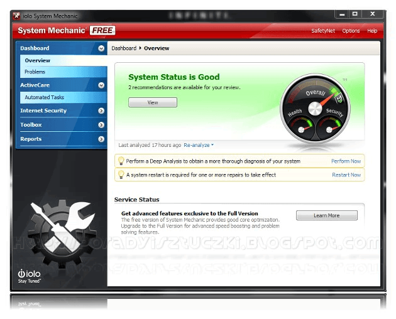This screenshot has width=396, height=319.
Task: Click 'Get advanced features exclusive' heading
Action: (190, 214)
